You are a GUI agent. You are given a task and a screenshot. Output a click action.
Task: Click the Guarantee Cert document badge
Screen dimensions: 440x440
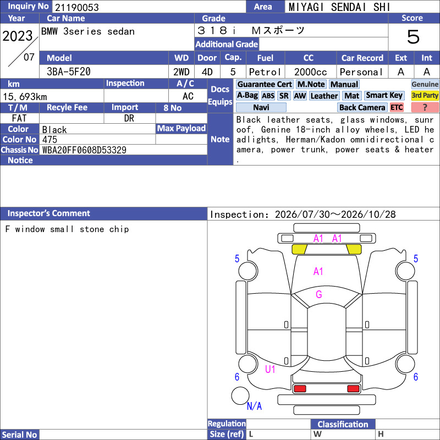265,84
